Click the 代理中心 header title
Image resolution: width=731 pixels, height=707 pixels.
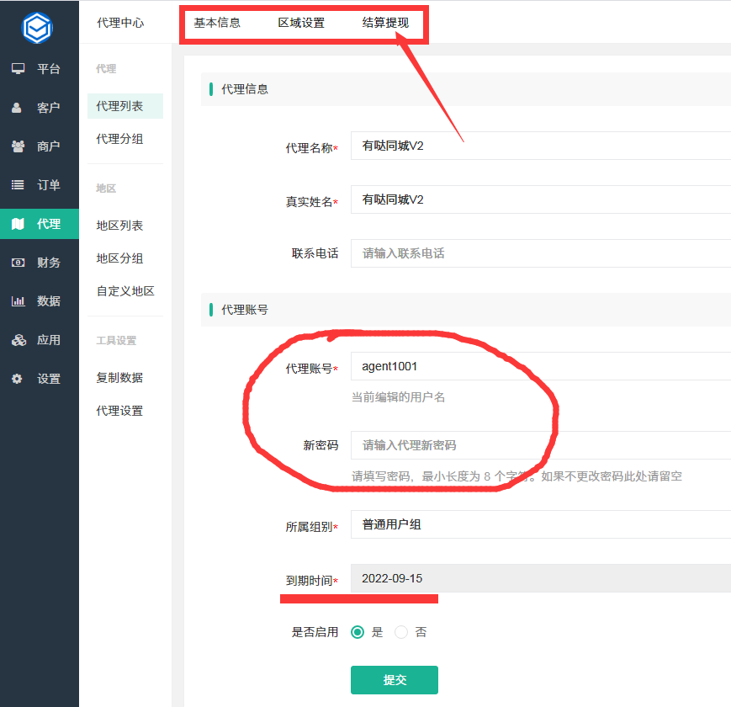coord(120,23)
